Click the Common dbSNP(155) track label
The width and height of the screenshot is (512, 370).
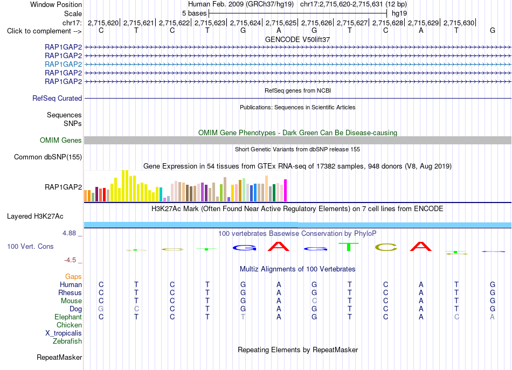click(47, 157)
